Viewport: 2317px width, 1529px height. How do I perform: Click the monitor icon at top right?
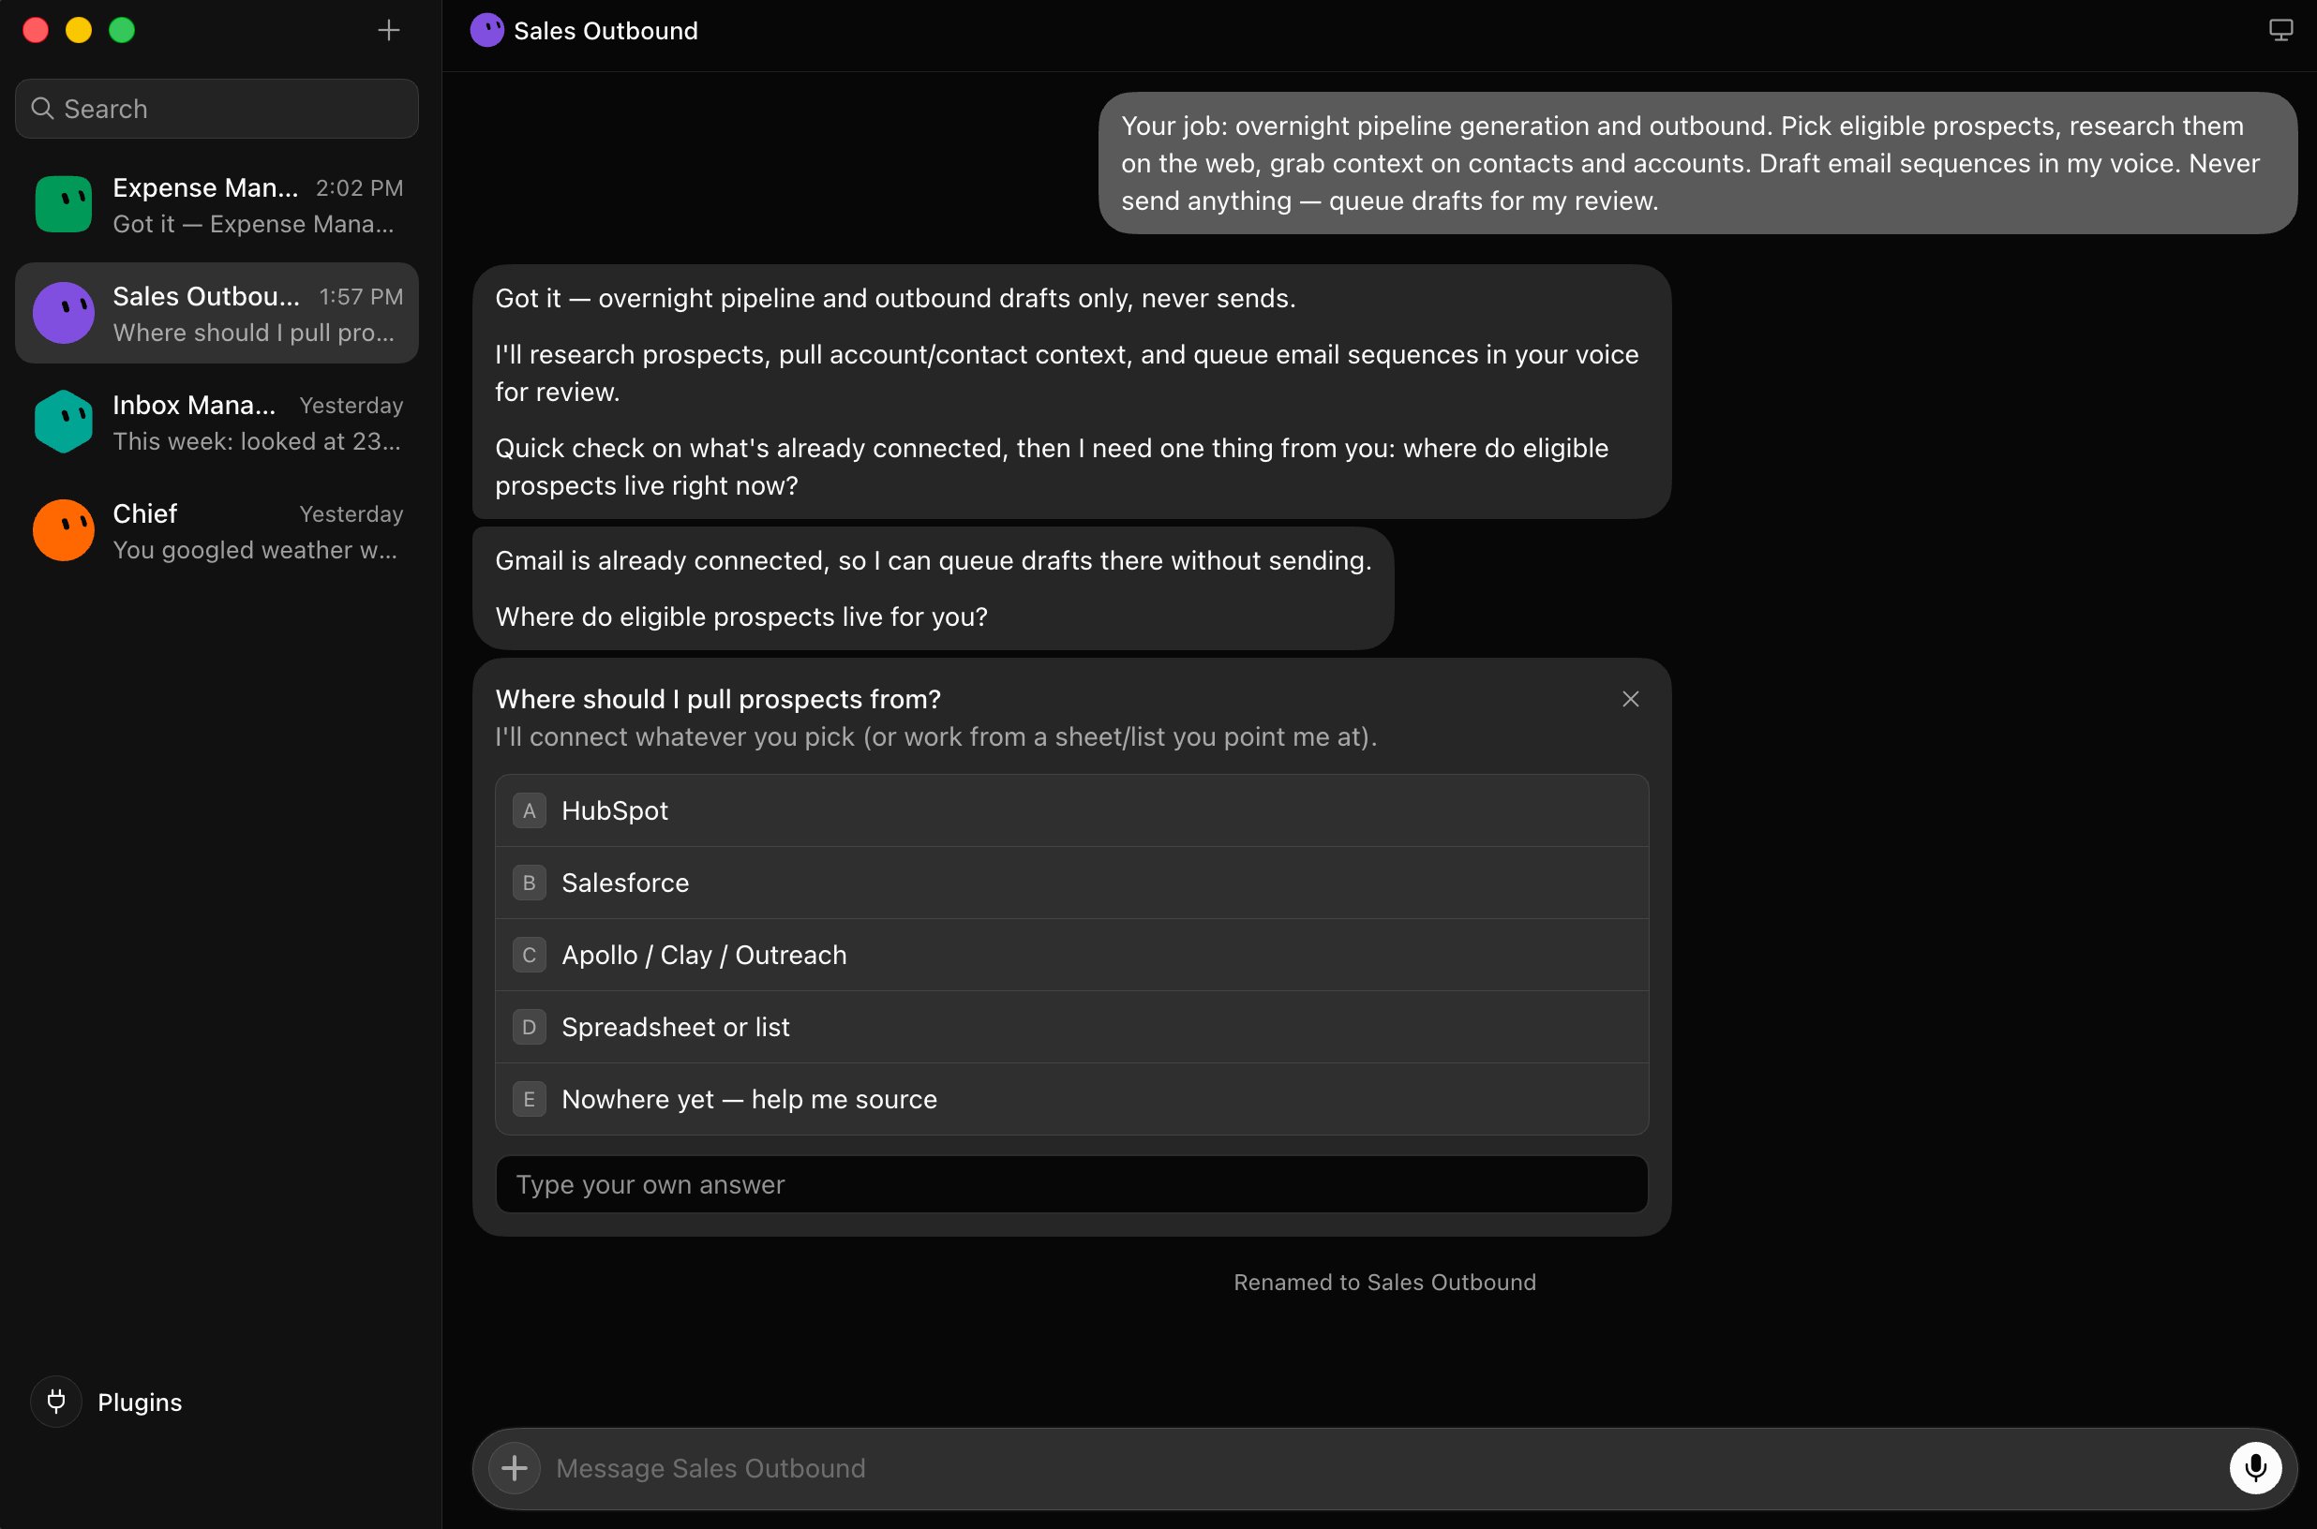click(2280, 30)
